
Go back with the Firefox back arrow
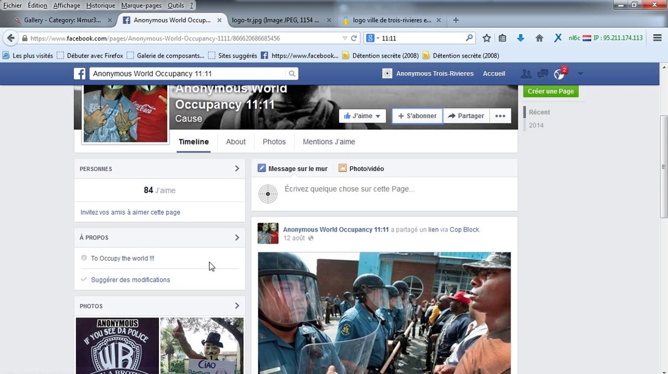tap(11, 38)
